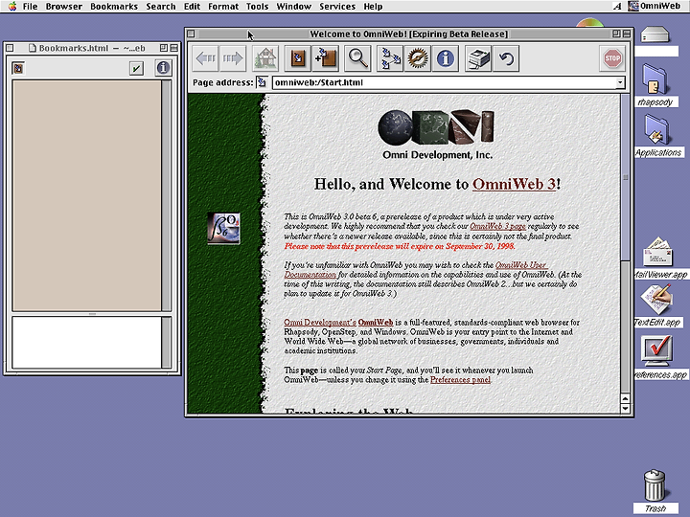The width and height of the screenshot is (690, 517).
Task: Open the Search menu
Action: [161, 6]
